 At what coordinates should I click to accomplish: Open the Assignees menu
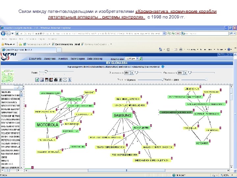50,59
